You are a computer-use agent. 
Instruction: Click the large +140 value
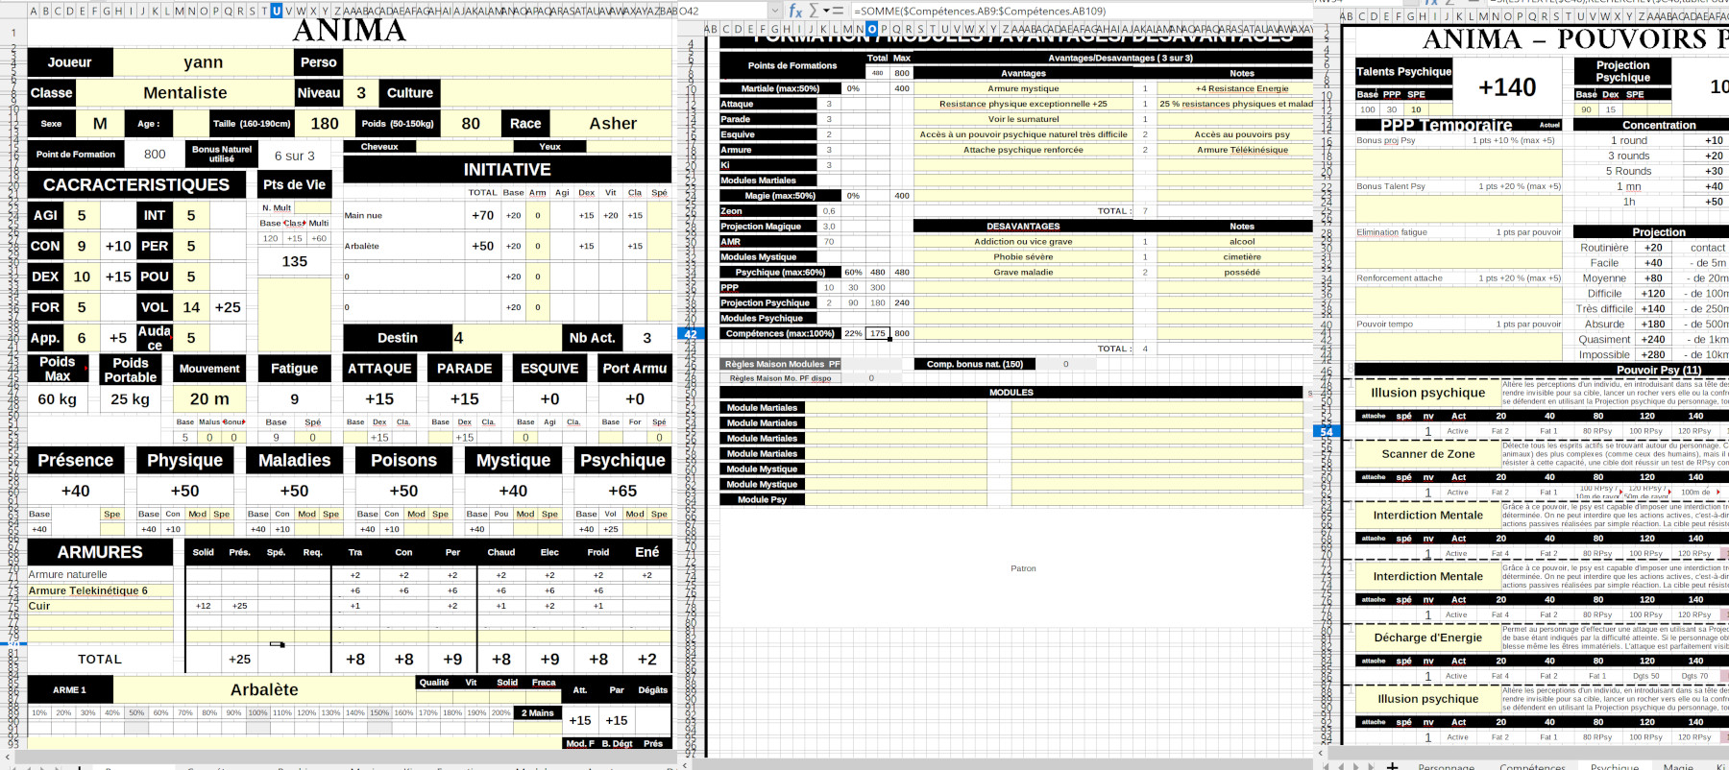point(1507,87)
